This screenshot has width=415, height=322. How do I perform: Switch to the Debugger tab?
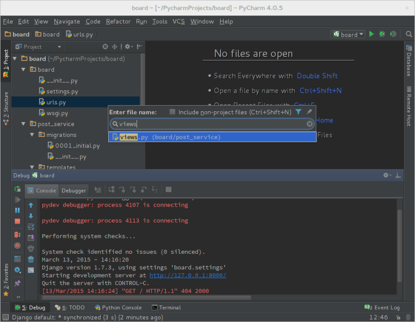(73, 191)
